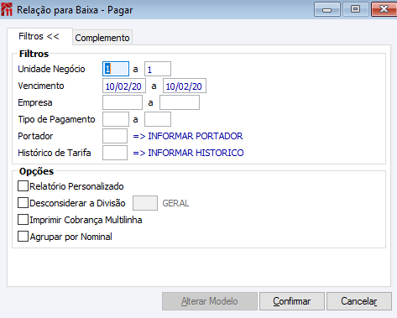
Task: Maximize the Relação para Baixa window
Action: (x=355, y=9)
